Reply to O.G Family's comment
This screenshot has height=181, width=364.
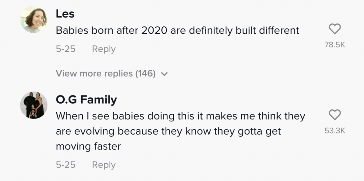103,165
